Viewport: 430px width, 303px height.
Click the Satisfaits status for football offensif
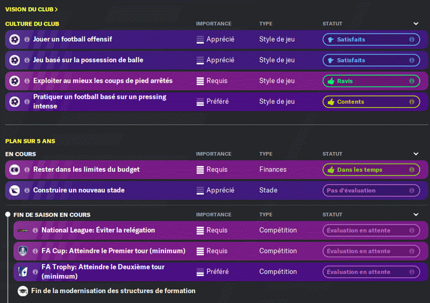coord(371,40)
